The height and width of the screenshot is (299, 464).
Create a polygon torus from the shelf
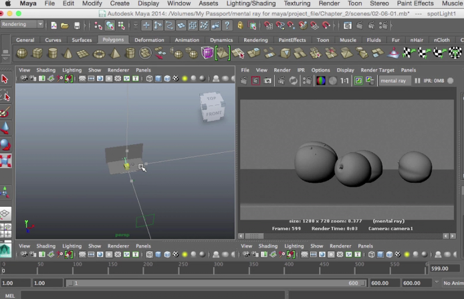(x=99, y=53)
